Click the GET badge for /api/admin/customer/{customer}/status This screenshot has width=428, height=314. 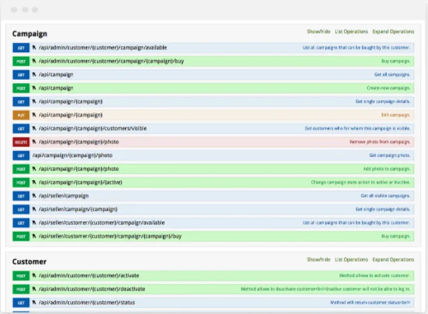[x=21, y=303]
